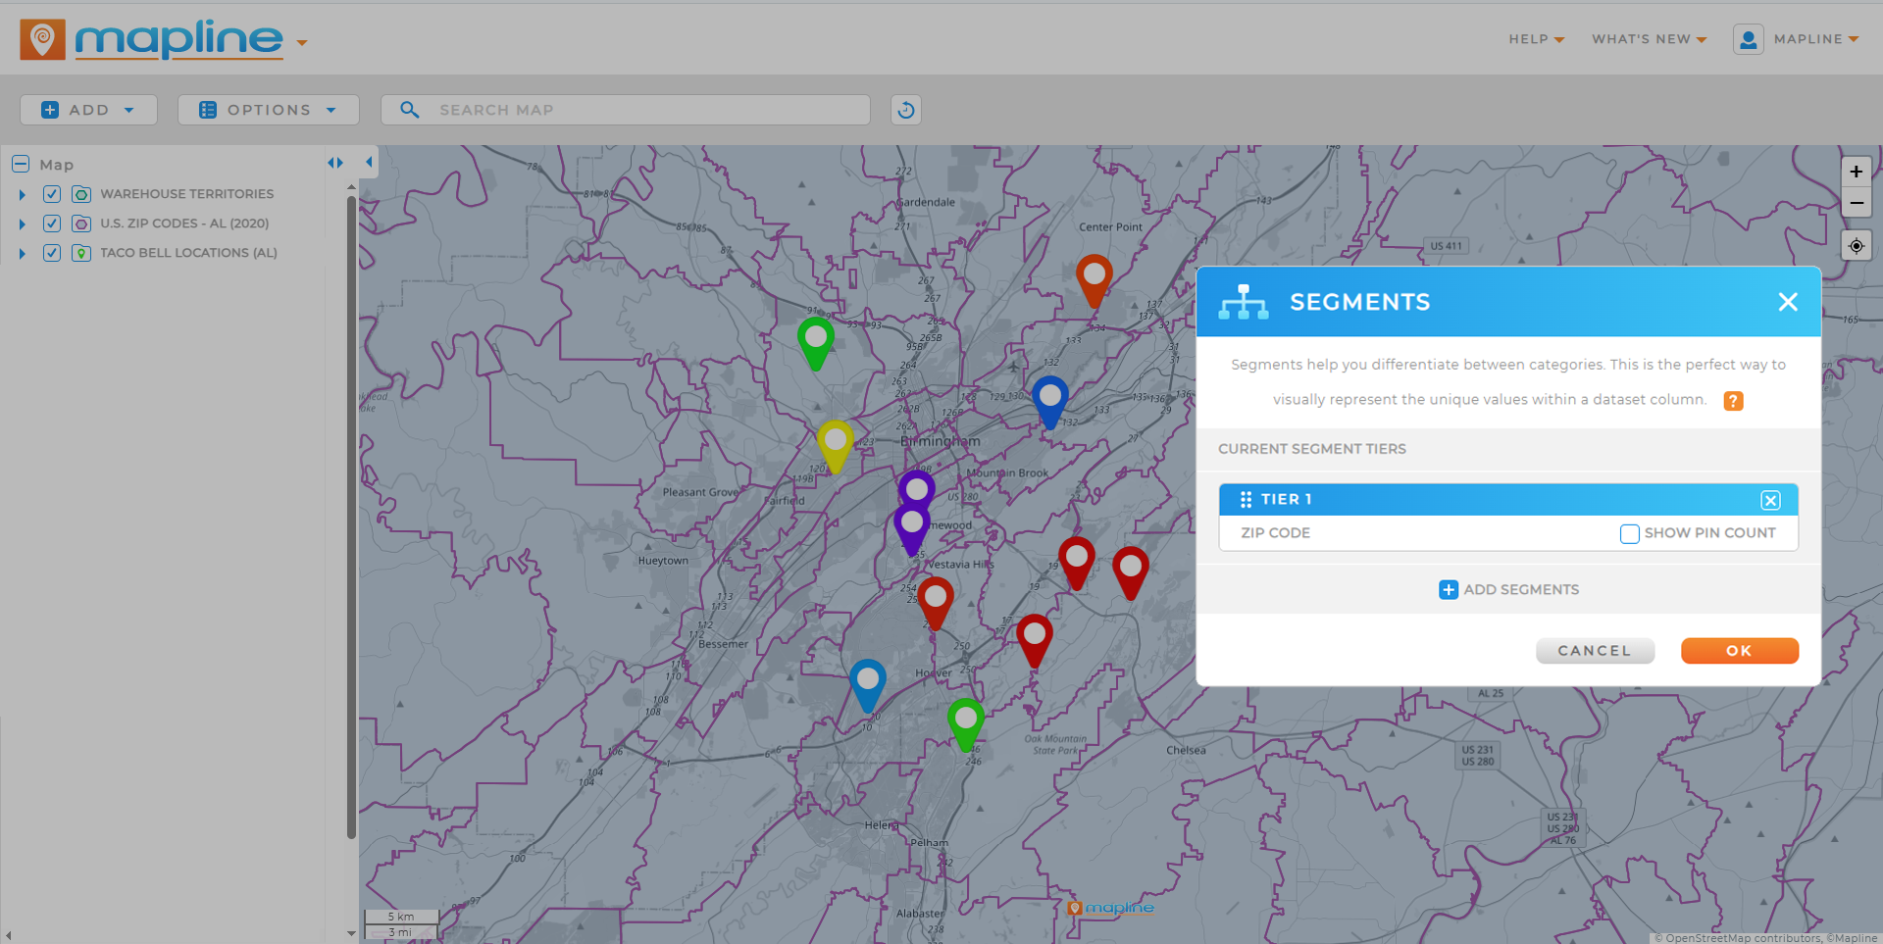
Task: Expand U.S. Zip Codes AL layer
Action: coord(22,224)
